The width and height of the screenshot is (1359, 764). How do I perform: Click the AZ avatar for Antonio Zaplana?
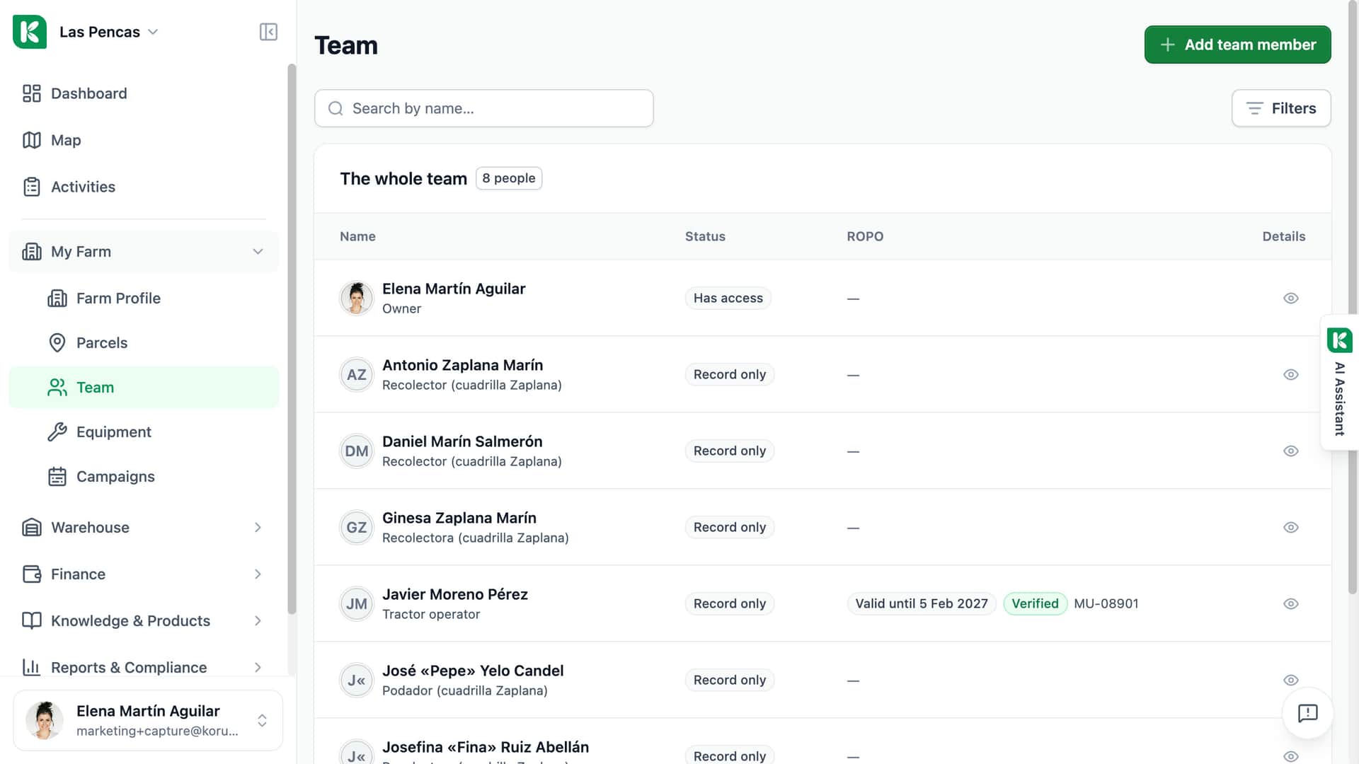point(357,375)
